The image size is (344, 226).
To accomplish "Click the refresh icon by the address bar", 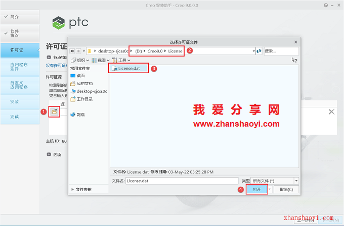I will pos(259,51).
